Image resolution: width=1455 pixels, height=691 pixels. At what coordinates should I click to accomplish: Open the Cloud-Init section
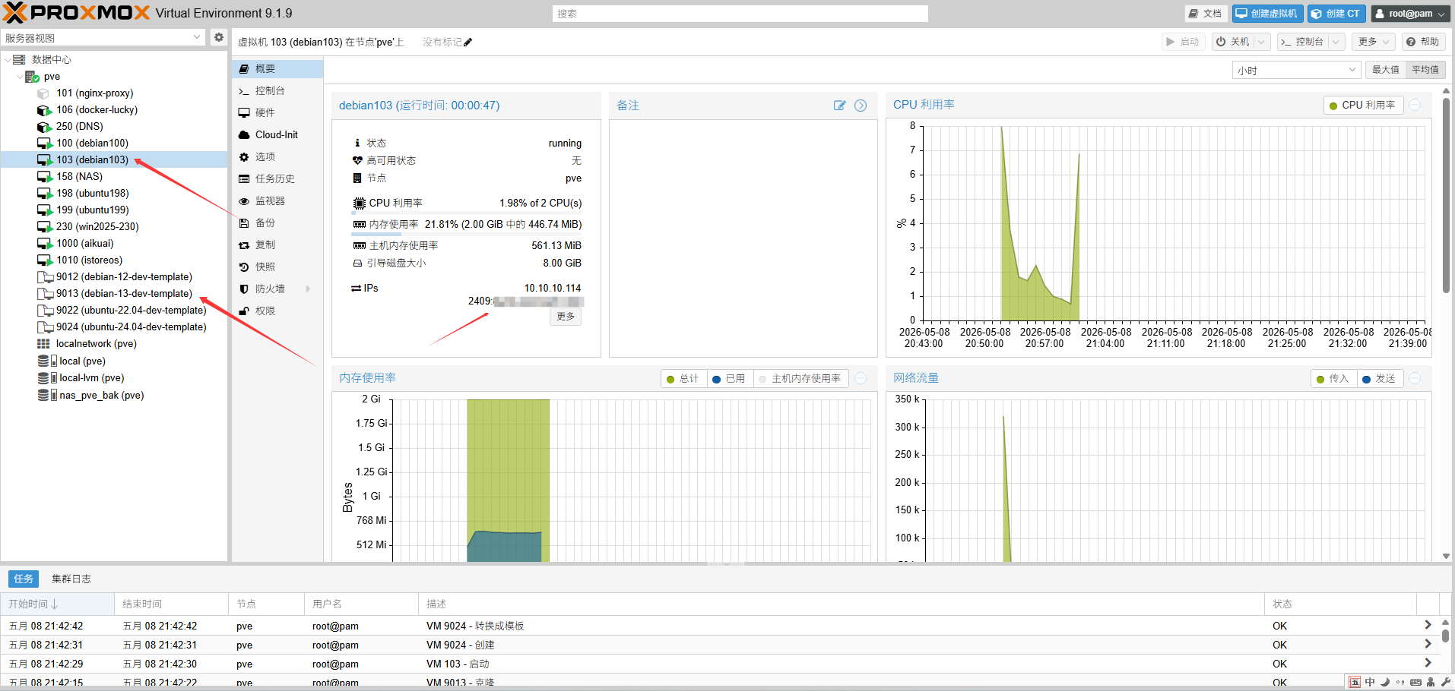(x=277, y=134)
